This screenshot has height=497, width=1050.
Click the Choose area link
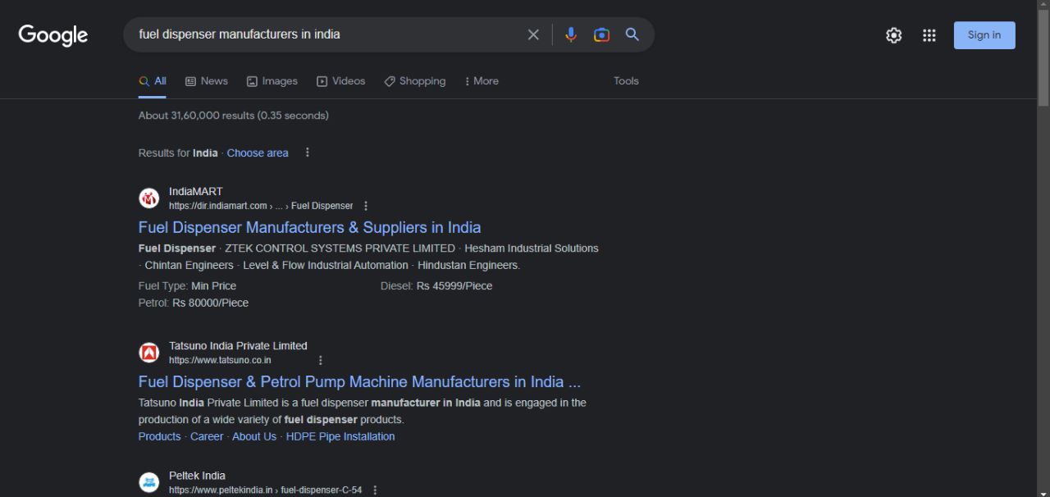[258, 153]
